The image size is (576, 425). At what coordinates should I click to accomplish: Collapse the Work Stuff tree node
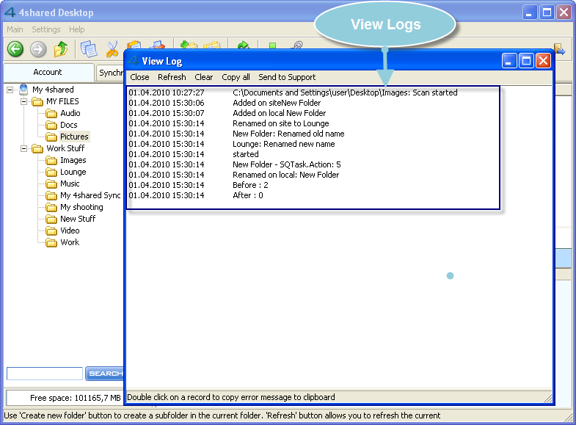pos(24,148)
